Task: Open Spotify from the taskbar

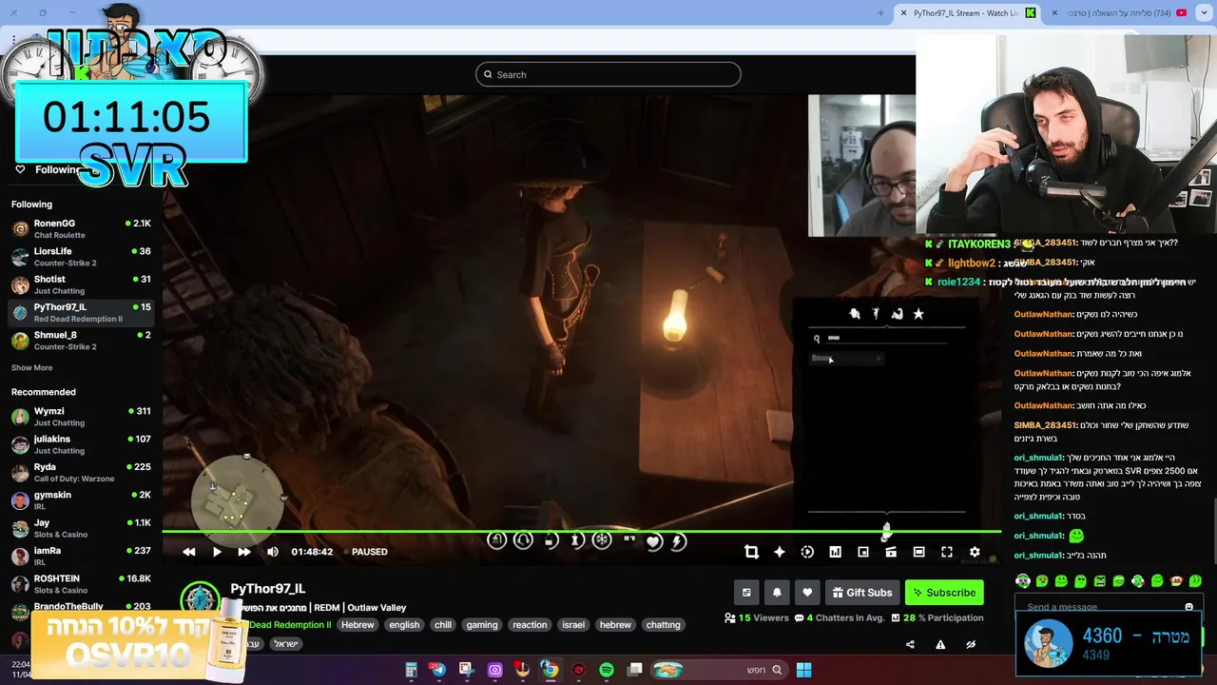Action: point(607,670)
